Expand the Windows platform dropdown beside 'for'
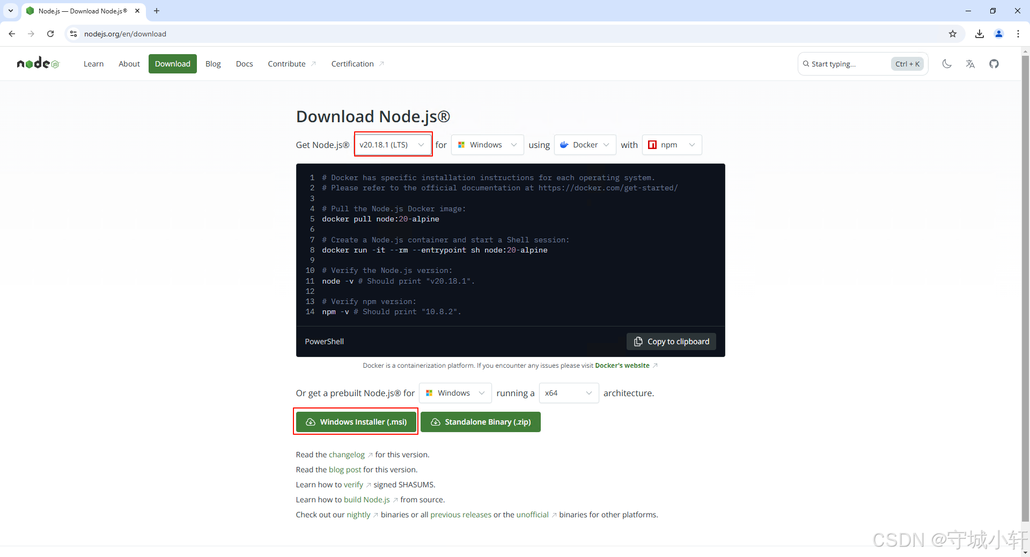 487,145
